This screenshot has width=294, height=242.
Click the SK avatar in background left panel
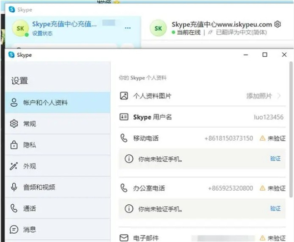point(20,28)
